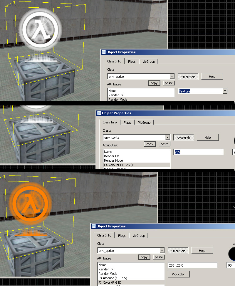Toggle SmartEdit button in bottom dialog

[x=178, y=251]
